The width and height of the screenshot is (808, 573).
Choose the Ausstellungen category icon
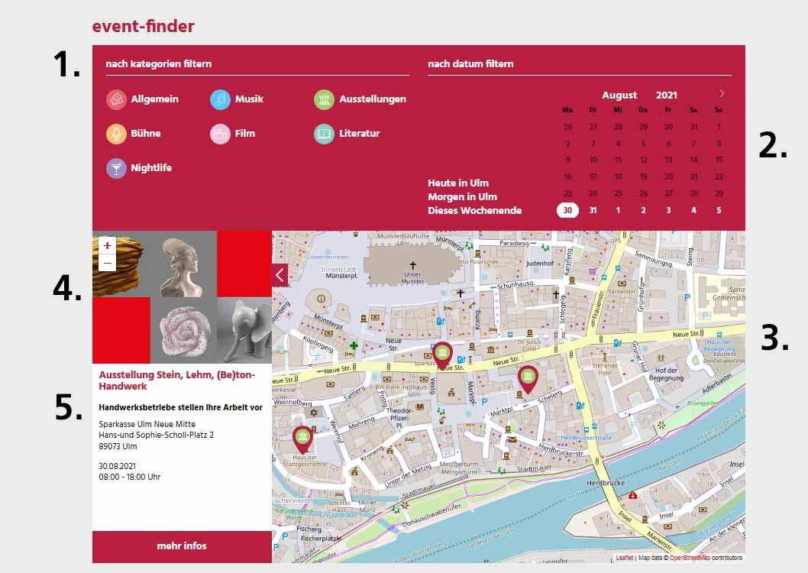pyautogui.click(x=325, y=99)
